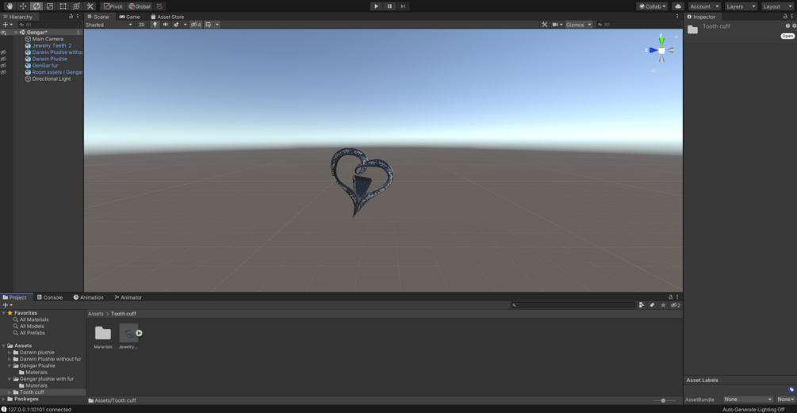This screenshot has height=413, width=797.
Task: Click the Open button in the Inspector
Action: [787, 36]
